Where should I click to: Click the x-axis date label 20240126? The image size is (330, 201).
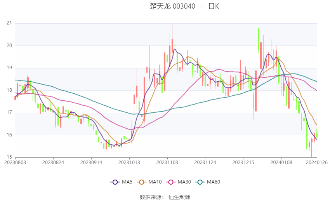[317, 163]
